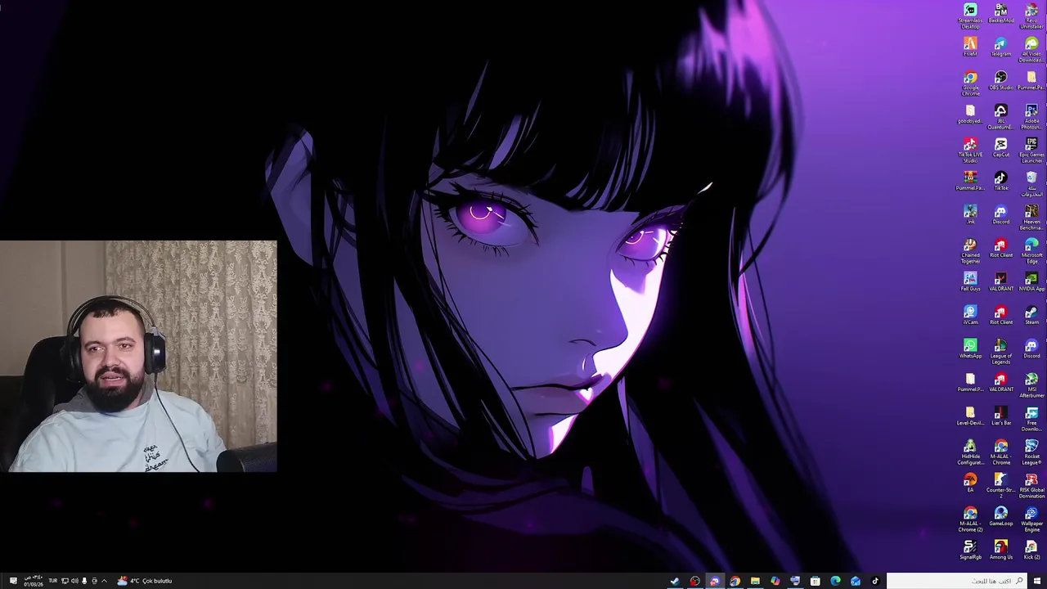Select the Level-Devil folder icon
The width and height of the screenshot is (1047, 589).
coord(970,416)
